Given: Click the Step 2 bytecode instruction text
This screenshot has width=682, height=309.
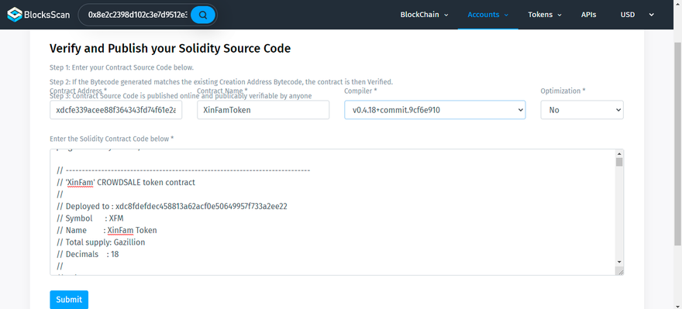Looking at the screenshot, I should [222, 82].
